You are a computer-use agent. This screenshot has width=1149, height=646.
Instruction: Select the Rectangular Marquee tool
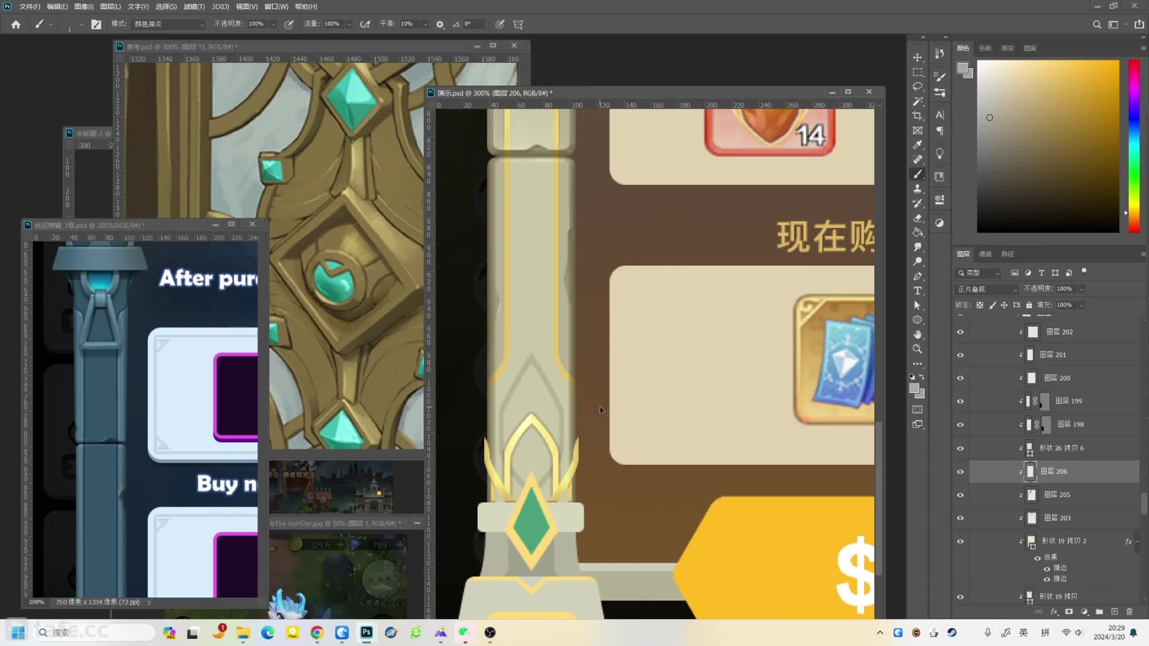pos(917,72)
